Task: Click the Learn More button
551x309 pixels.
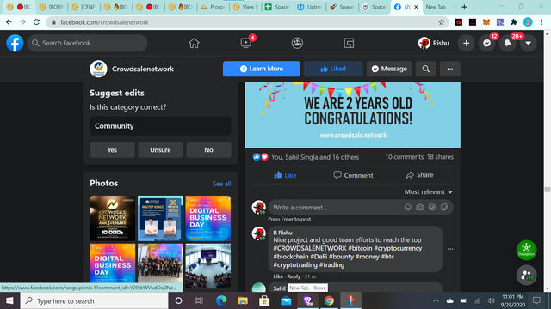Action: pos(262,69)
